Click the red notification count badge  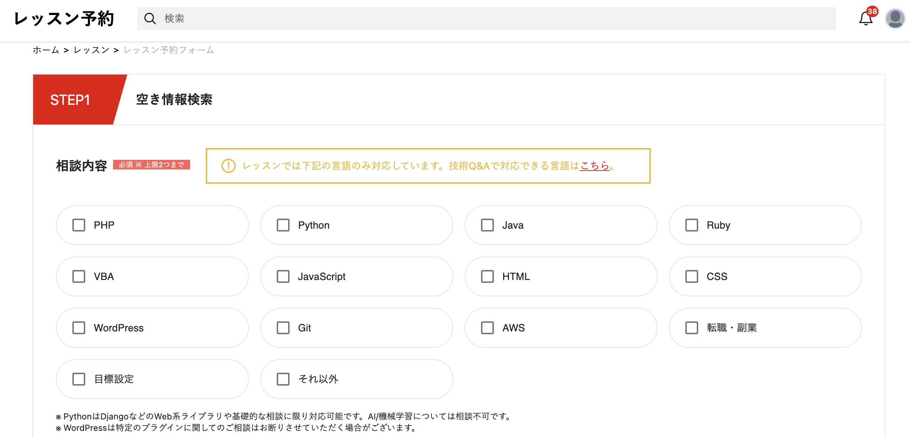point(872,11)
